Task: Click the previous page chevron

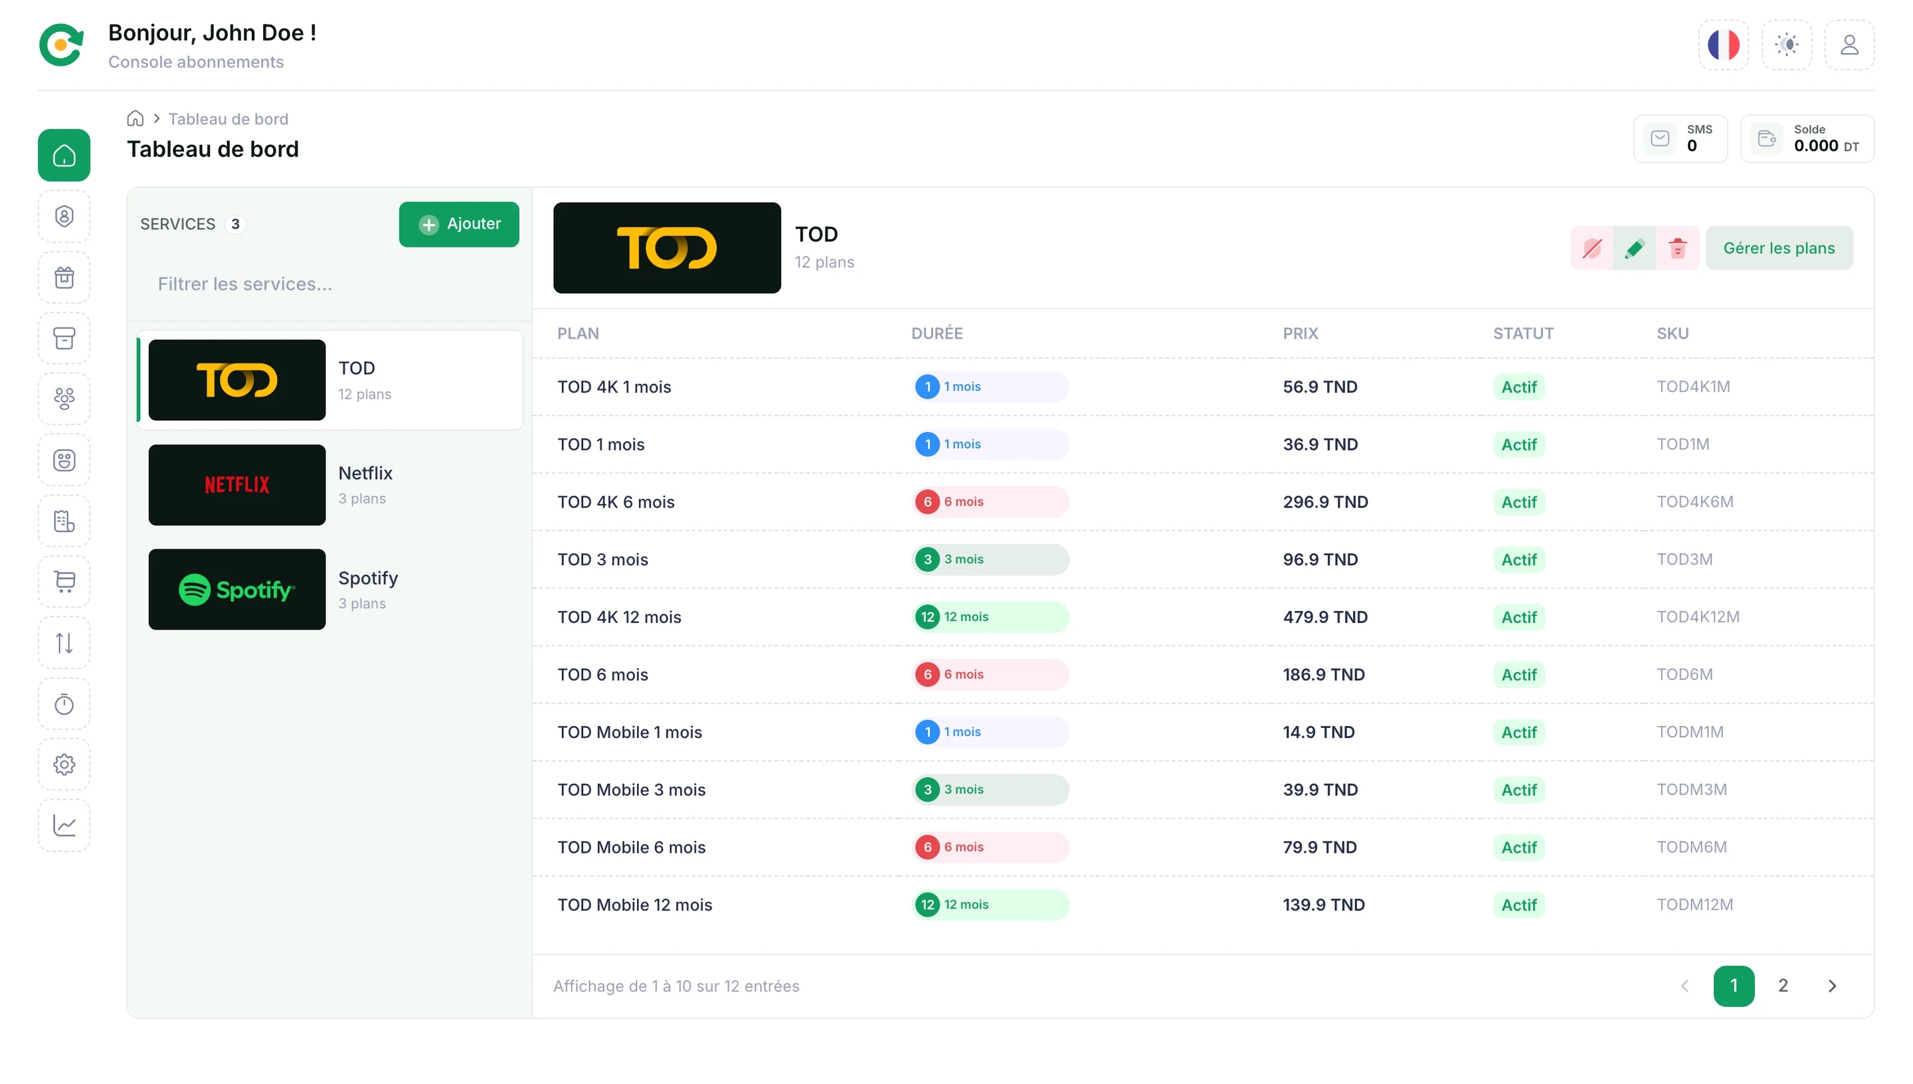Action: (x=1684, y=986)
